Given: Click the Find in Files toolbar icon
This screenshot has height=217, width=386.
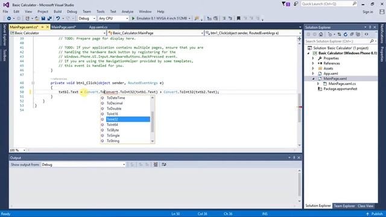Looking at the screenshot, I should pyautogui.click(x=197, y=19).
